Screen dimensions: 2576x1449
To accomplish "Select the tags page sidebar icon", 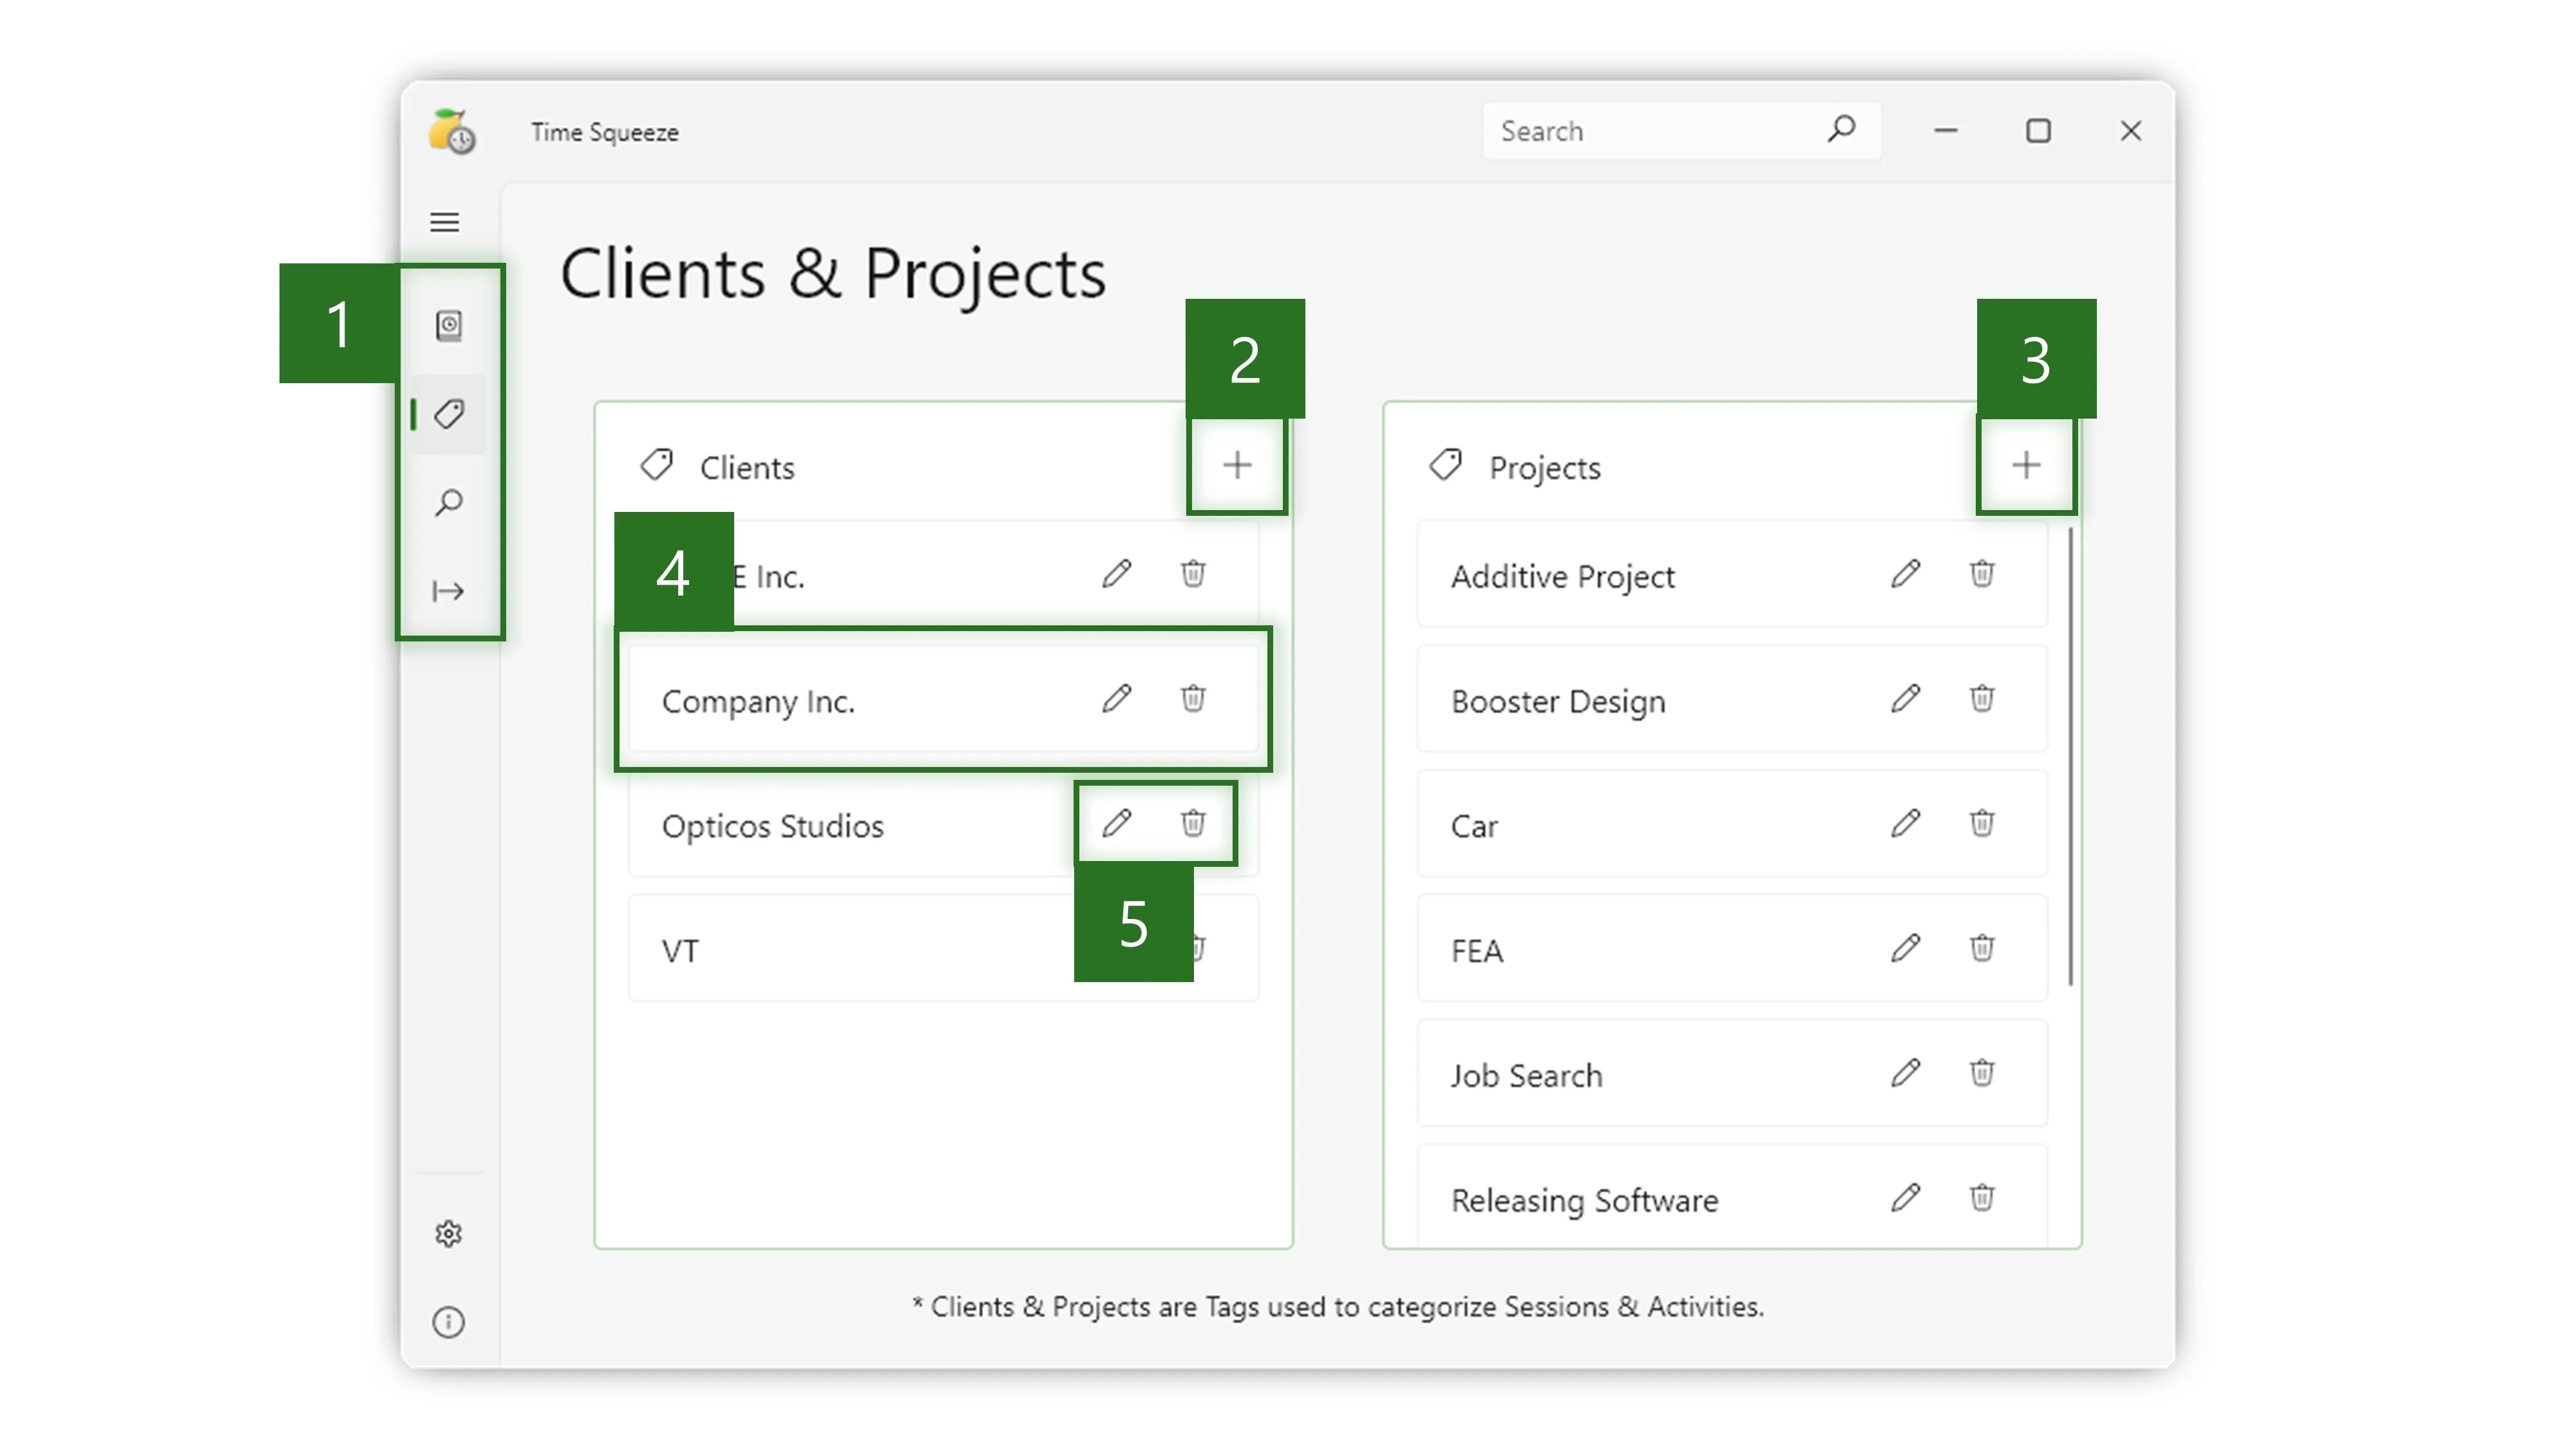I will [x=449, y=414].
